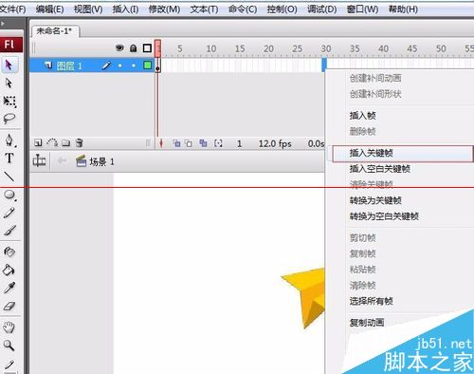Click the Center Frame icon
Viewport: 474px width, 374px height.
(161, 143)
